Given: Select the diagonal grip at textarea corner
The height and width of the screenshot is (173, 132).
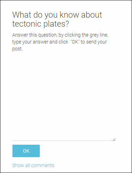Looking at the screenshot, I should click(114, 140).
